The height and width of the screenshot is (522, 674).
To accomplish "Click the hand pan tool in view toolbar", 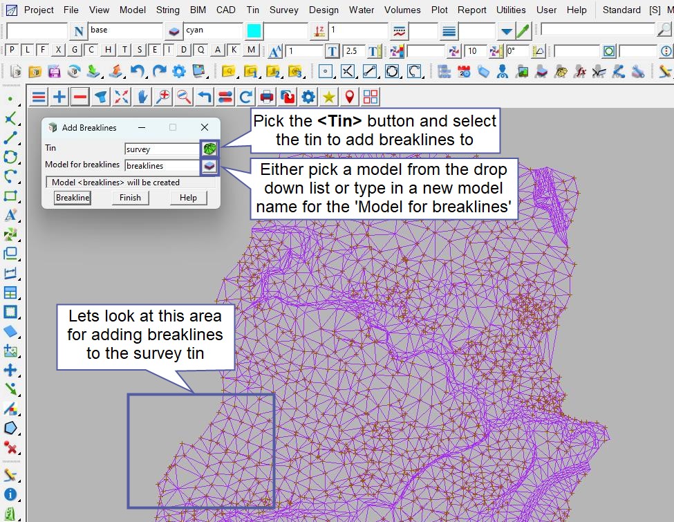I will coord(142,97).
